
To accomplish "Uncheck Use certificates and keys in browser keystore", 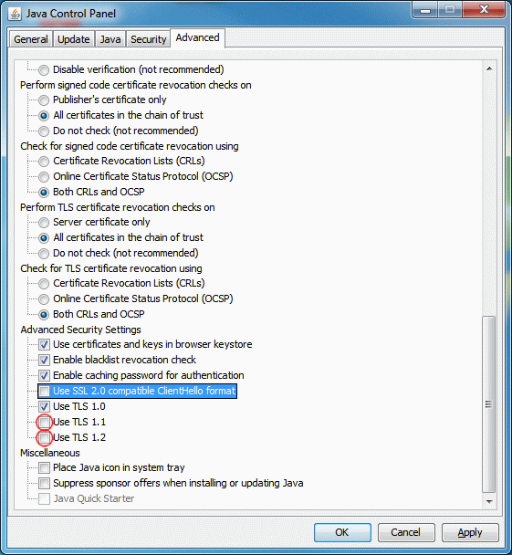I will click(x=44, y=344).
